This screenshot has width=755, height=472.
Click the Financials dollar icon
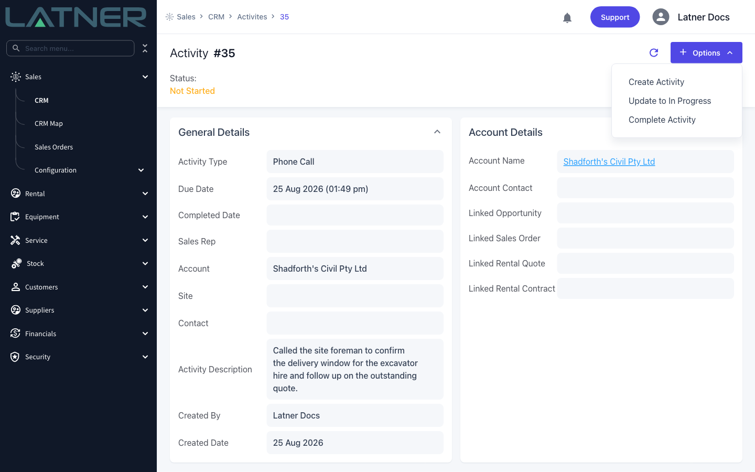click(16, 334)
